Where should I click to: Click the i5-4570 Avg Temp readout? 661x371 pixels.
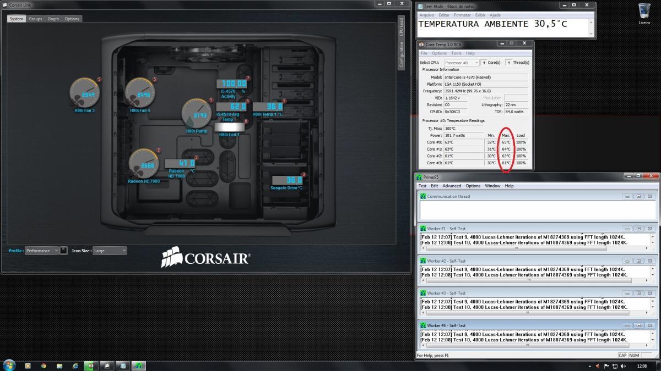[x=231, y=106]
